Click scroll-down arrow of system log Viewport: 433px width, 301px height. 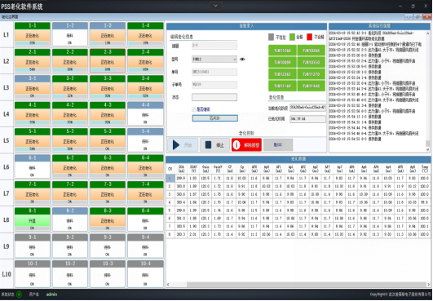click(428, 149)
